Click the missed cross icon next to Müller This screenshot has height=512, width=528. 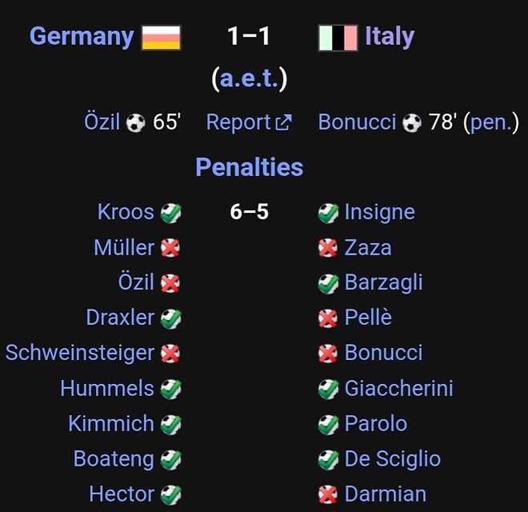click(170, 248)
